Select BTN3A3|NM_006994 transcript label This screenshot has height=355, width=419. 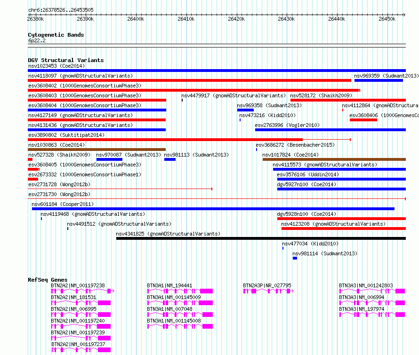tap(362, 297)
